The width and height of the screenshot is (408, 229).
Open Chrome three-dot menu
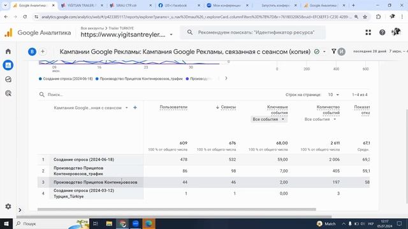(402, 17)
